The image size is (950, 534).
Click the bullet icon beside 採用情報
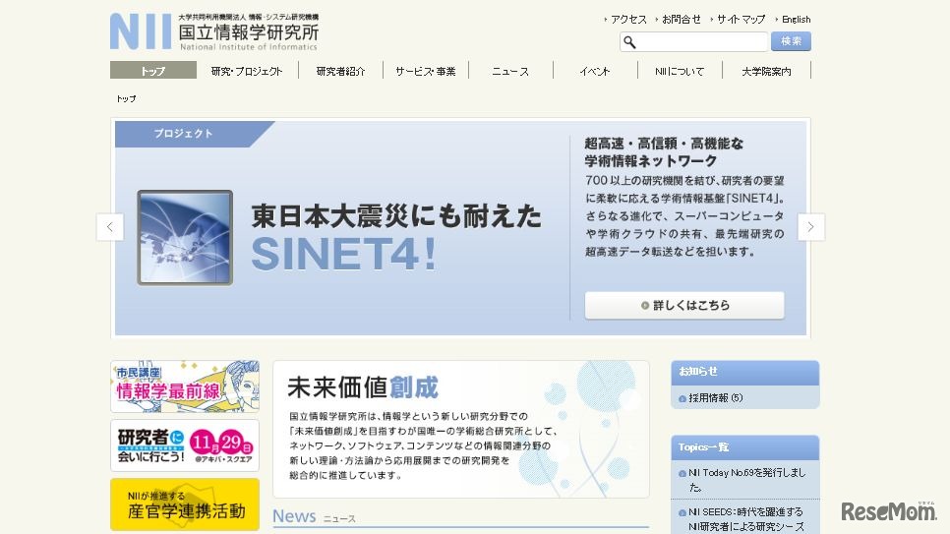tap(683, 399)
